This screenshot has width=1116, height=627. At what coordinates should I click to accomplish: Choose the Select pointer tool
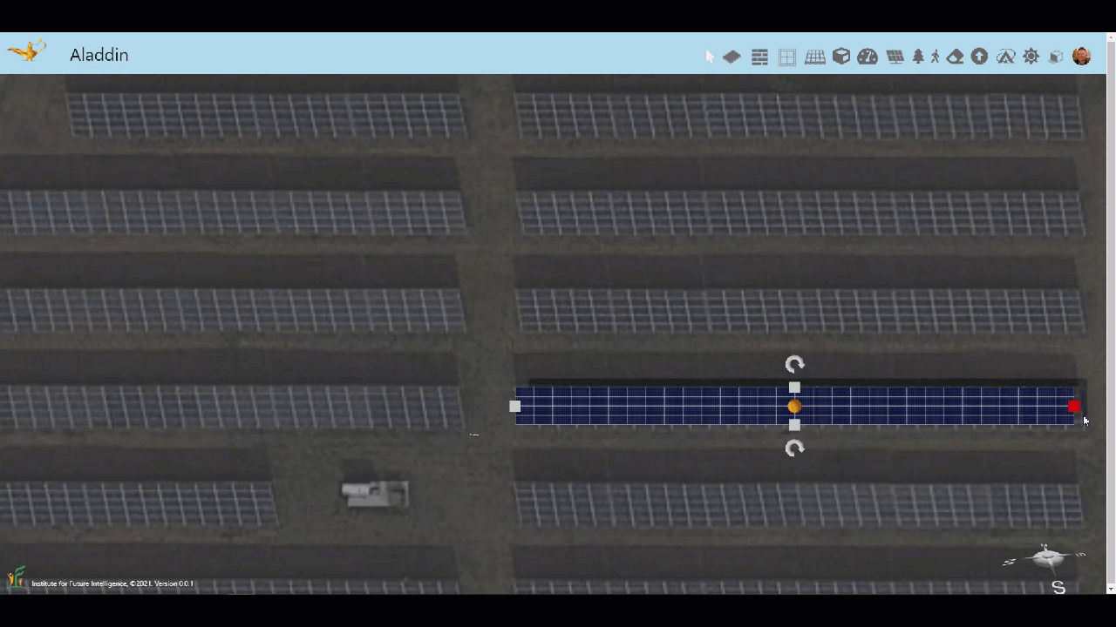click(710, 57)
